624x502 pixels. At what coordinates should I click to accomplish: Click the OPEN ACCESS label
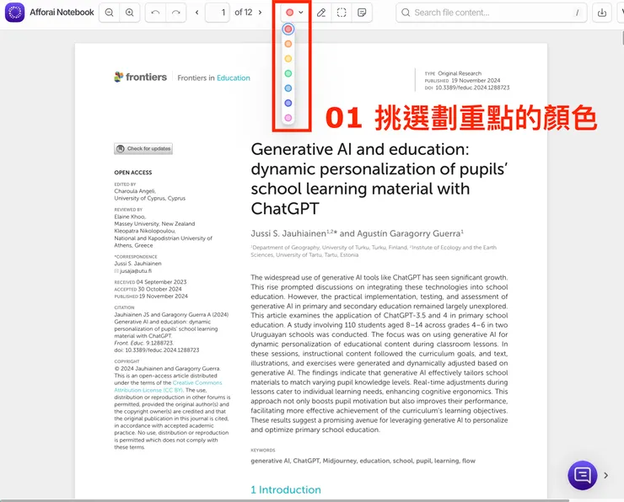pos(133,173)
